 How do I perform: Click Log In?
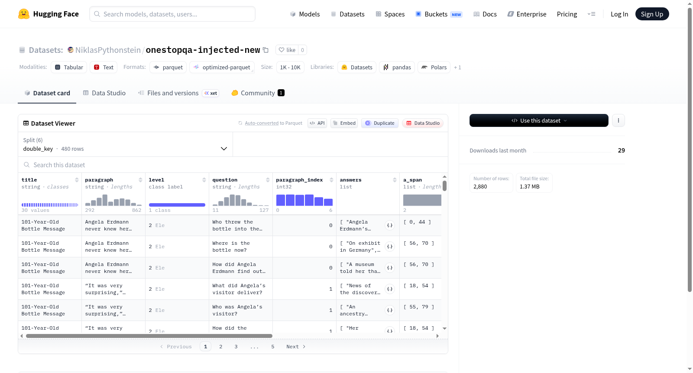[619, 14]
